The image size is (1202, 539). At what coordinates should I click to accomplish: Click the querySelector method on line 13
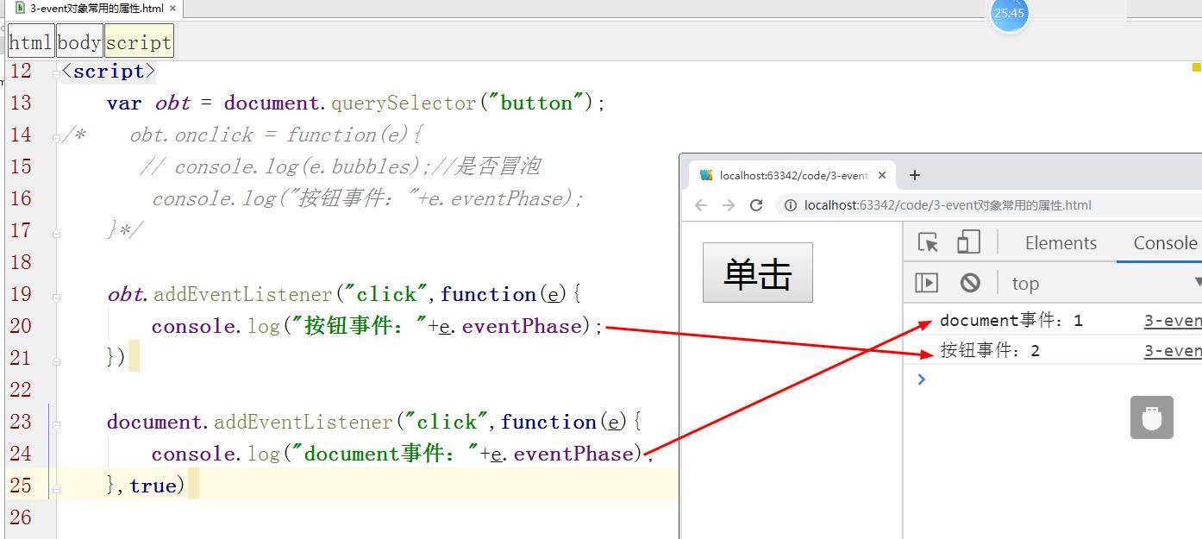pyautogui.click(x=404, y=103)
